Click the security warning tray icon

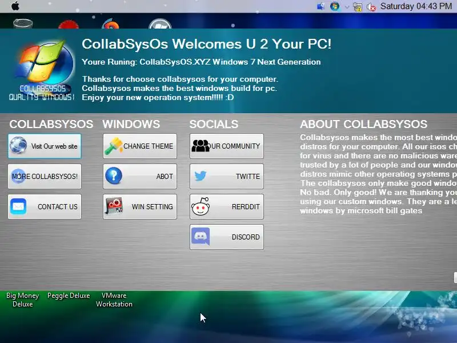[x=358, y=7]
